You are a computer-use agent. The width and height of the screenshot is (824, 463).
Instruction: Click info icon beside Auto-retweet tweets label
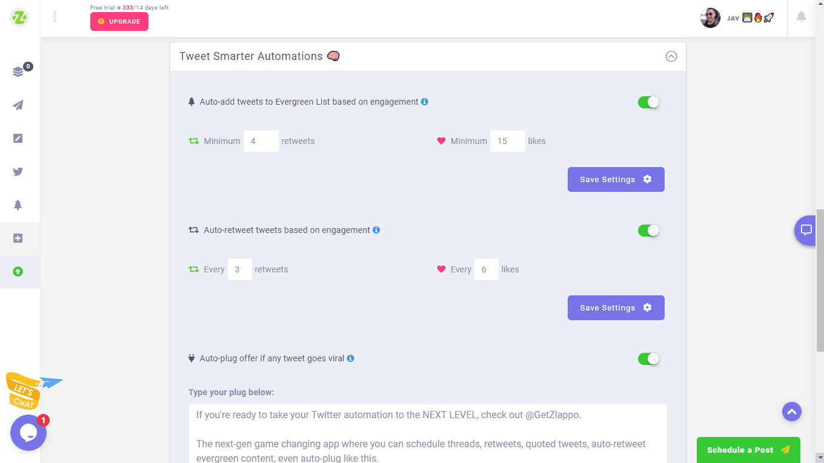376,230
